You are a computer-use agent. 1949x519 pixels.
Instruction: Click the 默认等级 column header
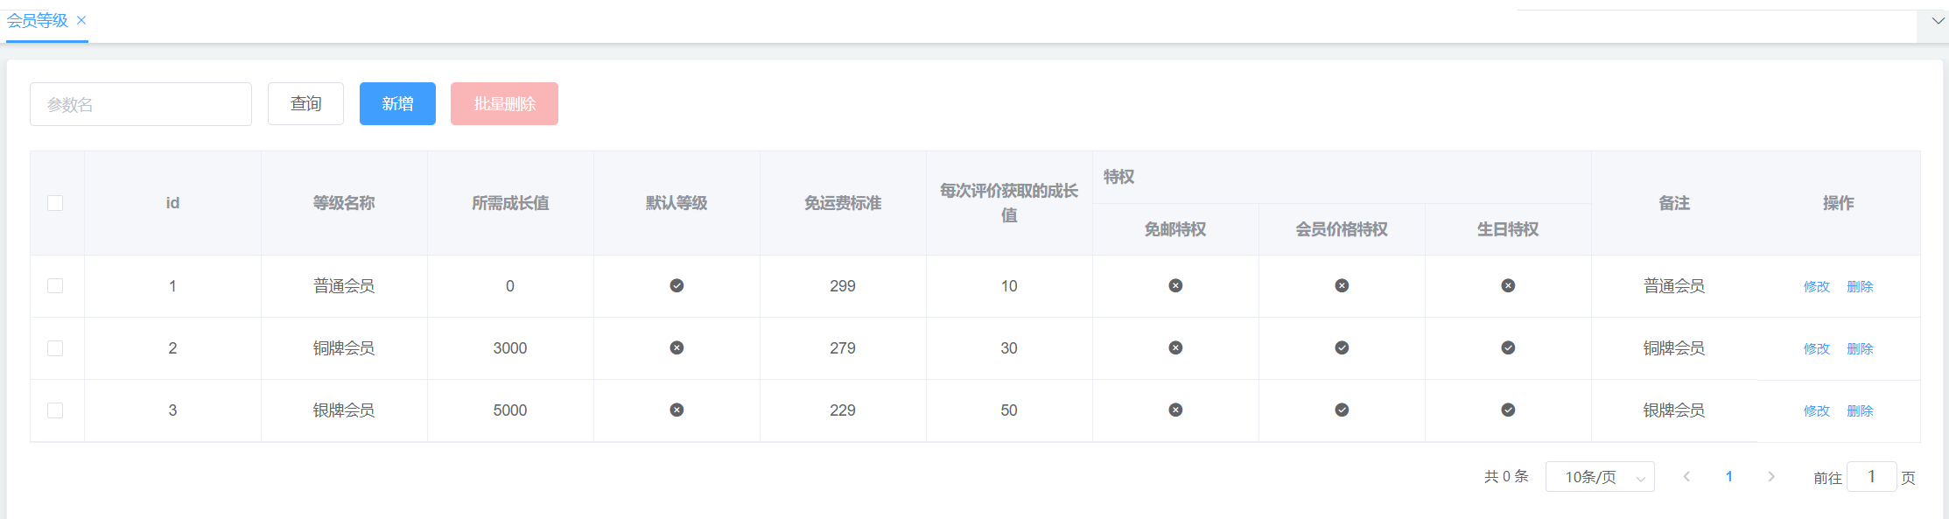tap(677, 203)
